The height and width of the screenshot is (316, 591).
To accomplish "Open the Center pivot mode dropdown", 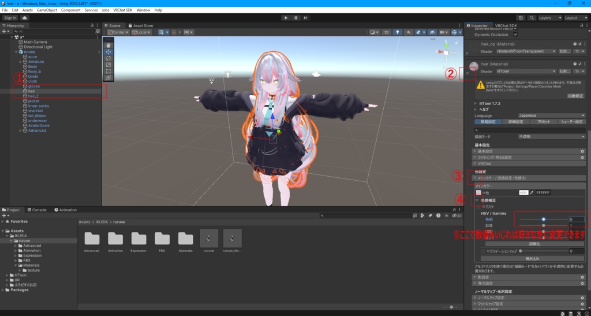I will coord(118,32).
